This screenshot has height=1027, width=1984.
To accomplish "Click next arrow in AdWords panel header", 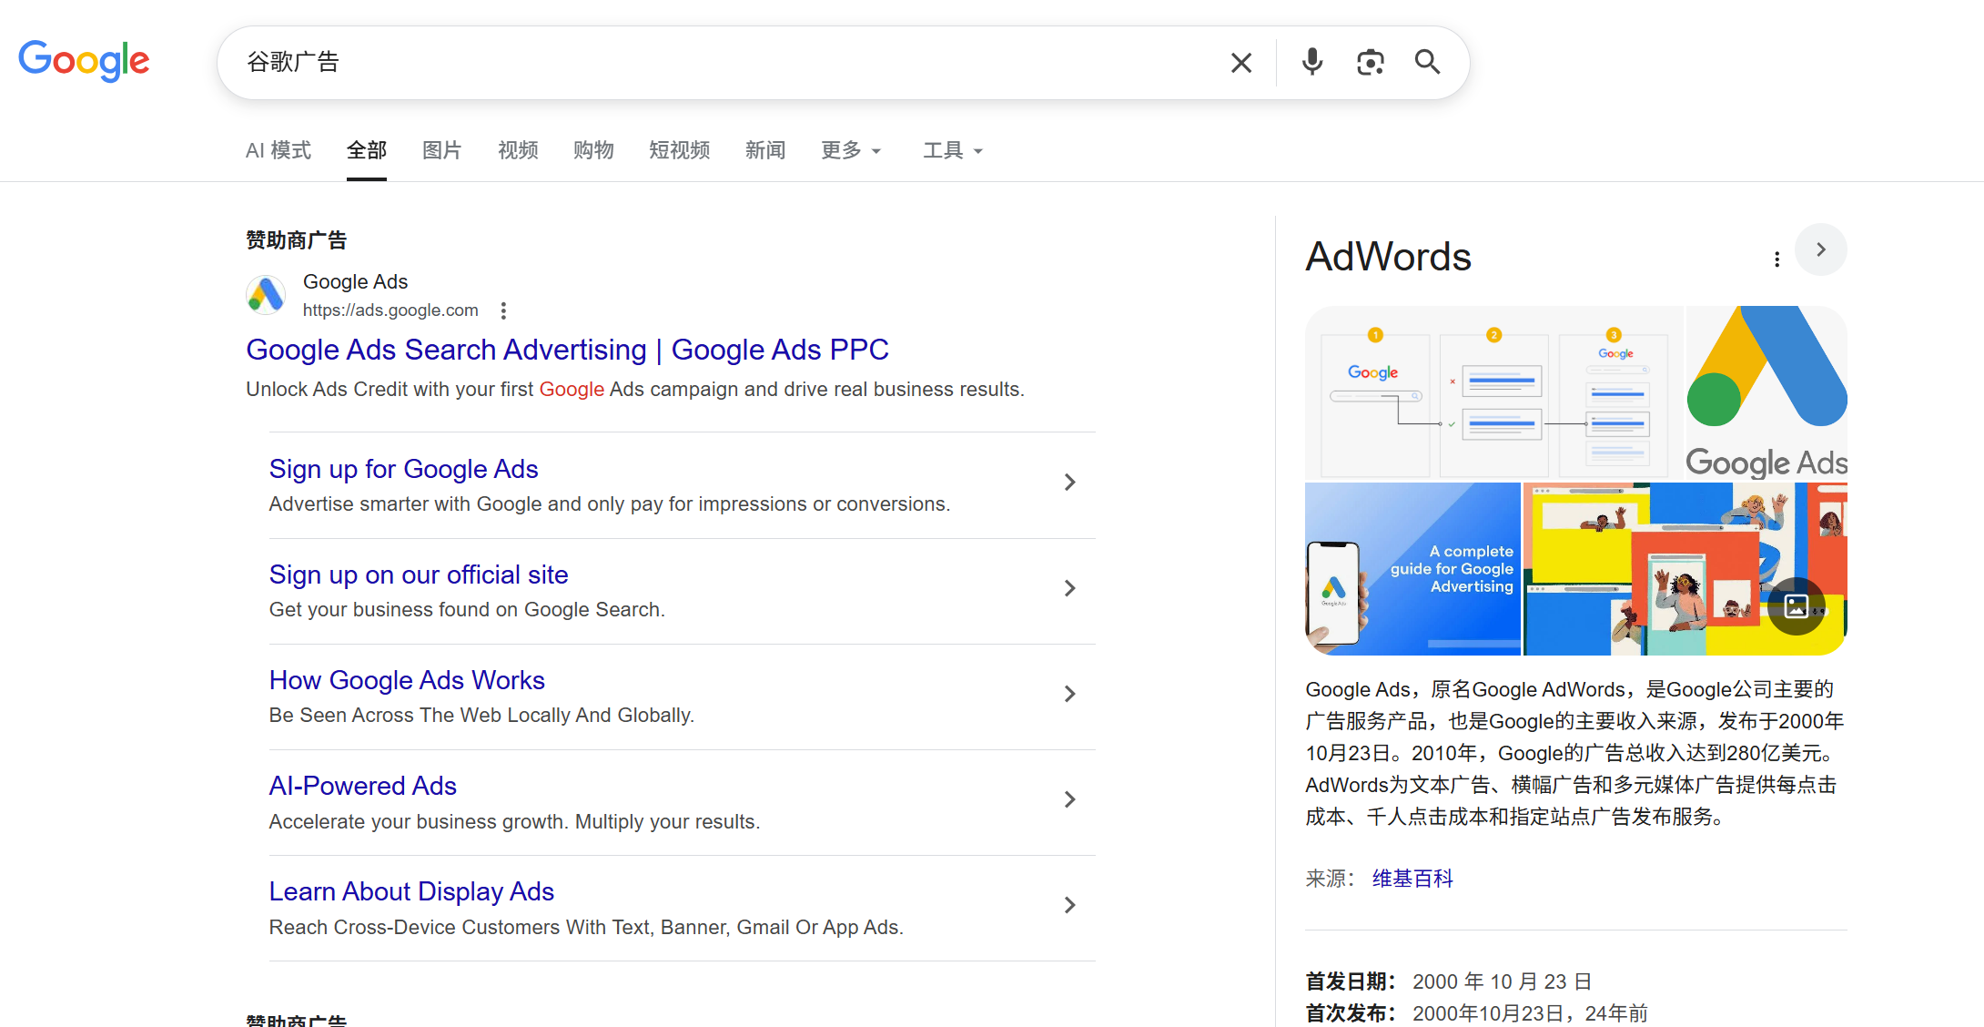I will pyautogui.click(x=1820, y=249).
